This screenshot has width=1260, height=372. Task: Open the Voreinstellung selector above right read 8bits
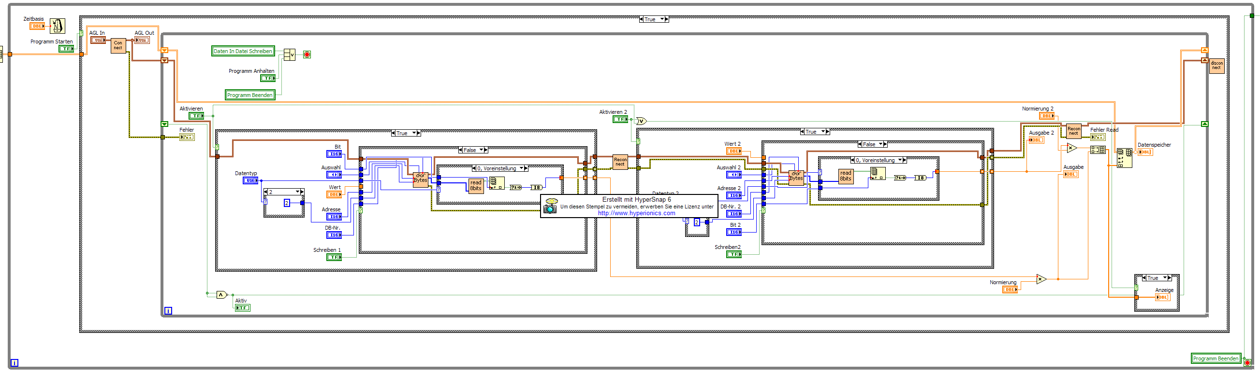[x=879, y=160]
